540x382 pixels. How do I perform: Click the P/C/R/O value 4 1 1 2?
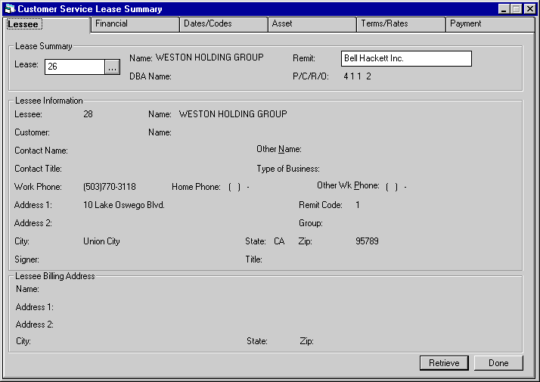pos(358,76)
